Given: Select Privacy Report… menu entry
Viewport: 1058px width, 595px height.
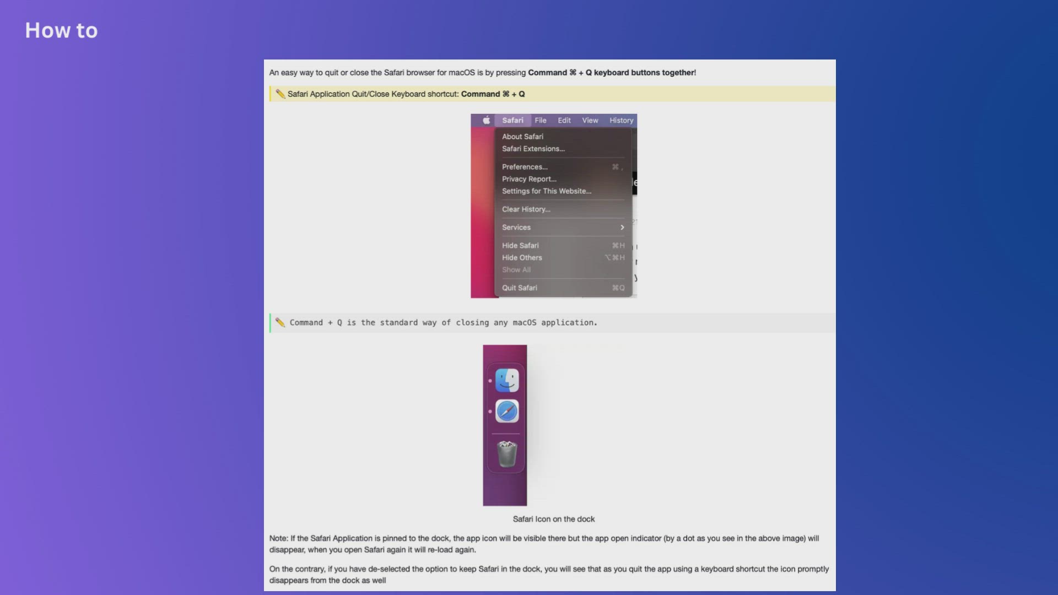Looking at the screenshot, I should (529, 179).
